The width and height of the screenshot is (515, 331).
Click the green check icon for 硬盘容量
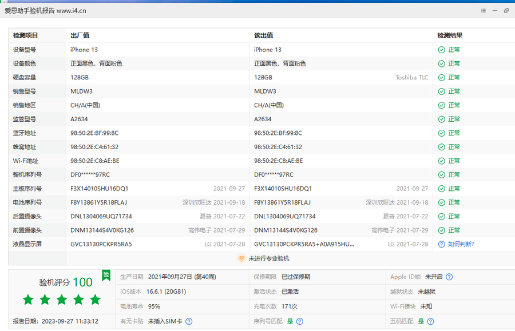click(441, 77)
